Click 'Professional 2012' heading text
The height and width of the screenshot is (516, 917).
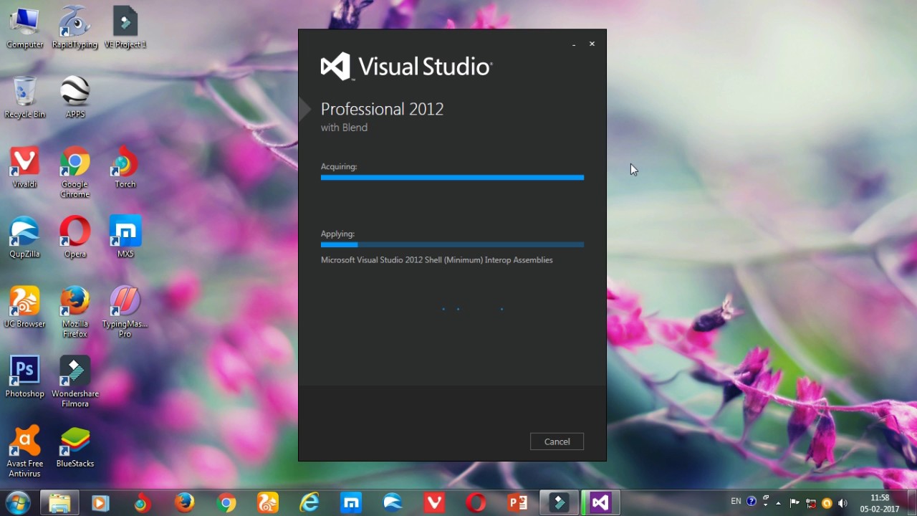382,109
